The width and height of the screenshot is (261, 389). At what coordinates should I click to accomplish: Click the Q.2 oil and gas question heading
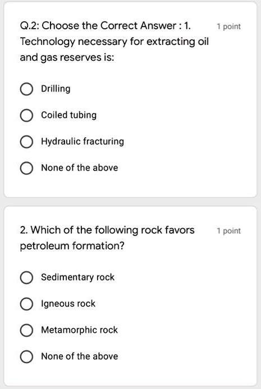coord(115,42)
